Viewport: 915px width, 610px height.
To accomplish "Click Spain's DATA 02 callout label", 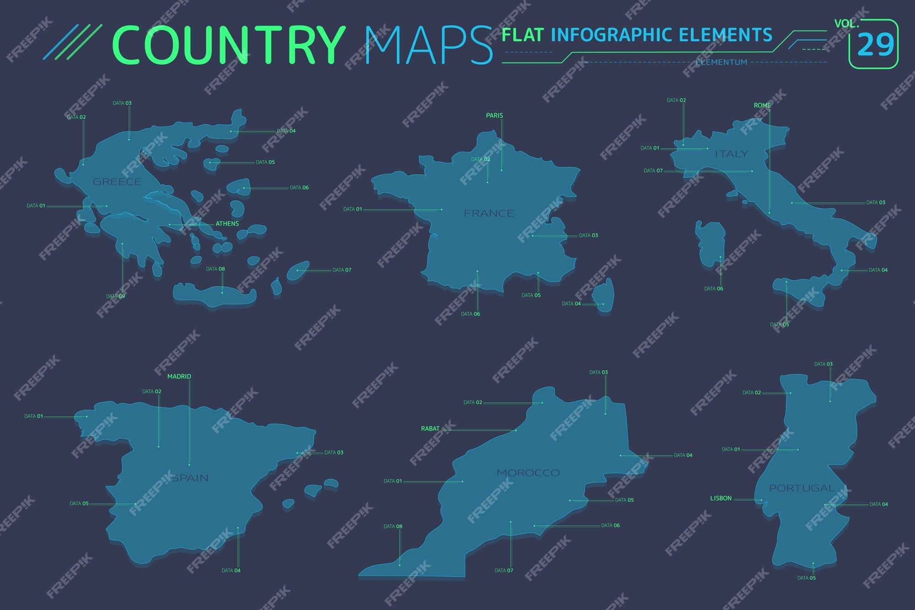I will (152, 392).
